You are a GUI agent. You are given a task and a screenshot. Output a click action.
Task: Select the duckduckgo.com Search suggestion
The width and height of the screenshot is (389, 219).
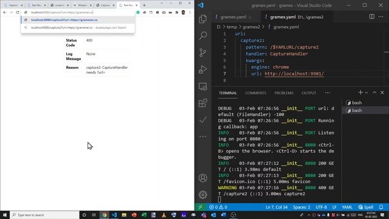pos(78,27)
